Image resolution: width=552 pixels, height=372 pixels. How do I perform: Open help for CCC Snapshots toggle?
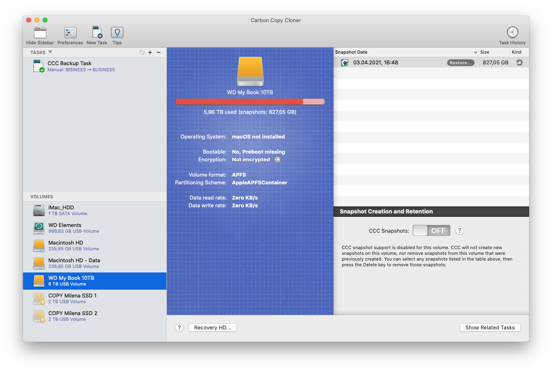coord(460,231)
